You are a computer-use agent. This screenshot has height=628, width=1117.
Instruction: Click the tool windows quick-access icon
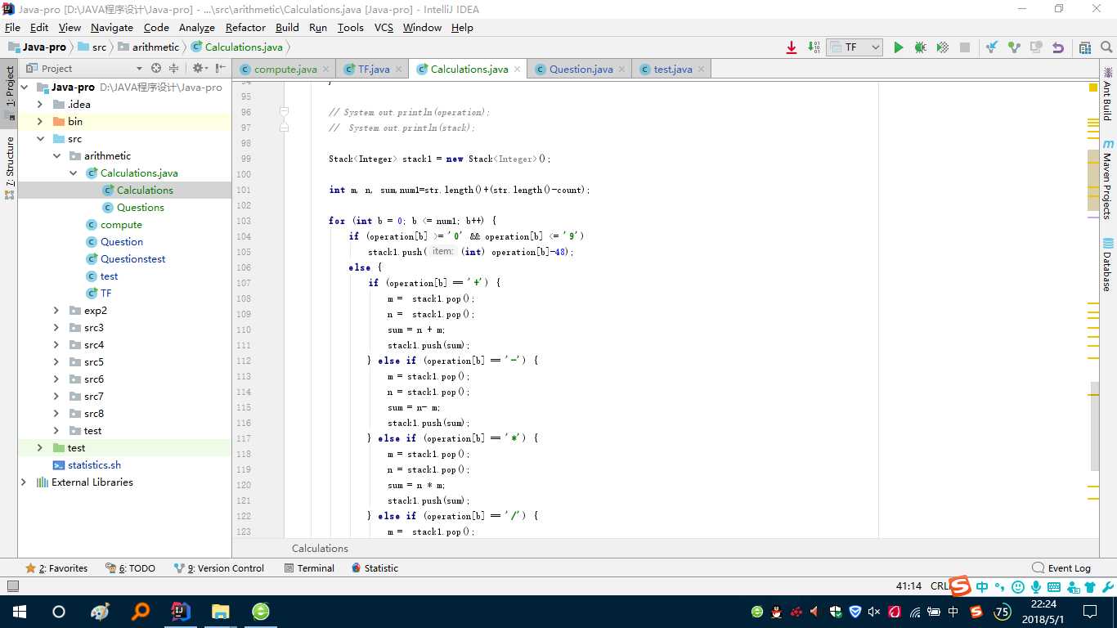[x=12, y=586]
